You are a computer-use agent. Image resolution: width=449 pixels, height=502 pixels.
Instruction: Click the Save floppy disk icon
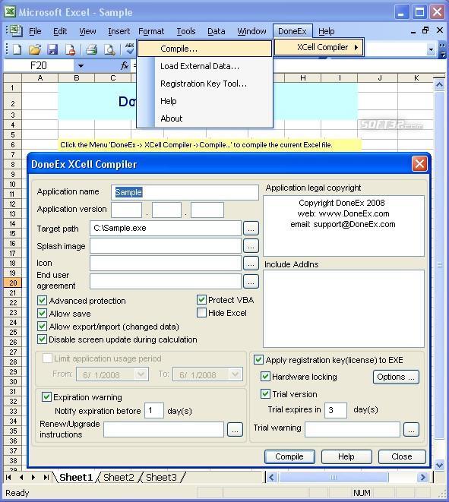(52, 49)
